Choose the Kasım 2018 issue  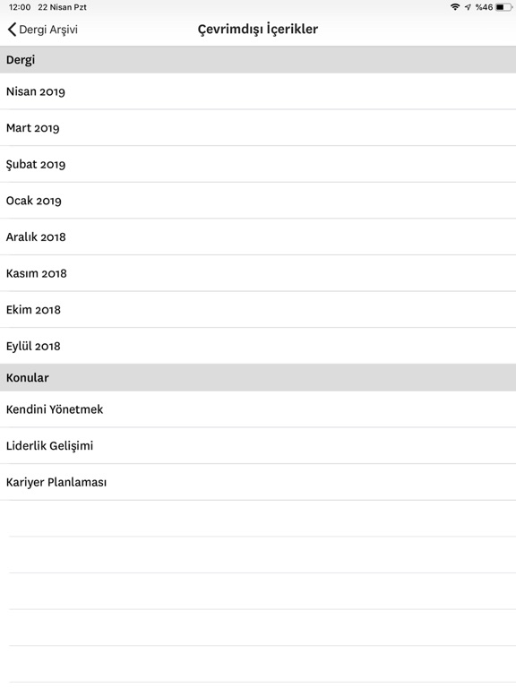(x=258, y=273)
